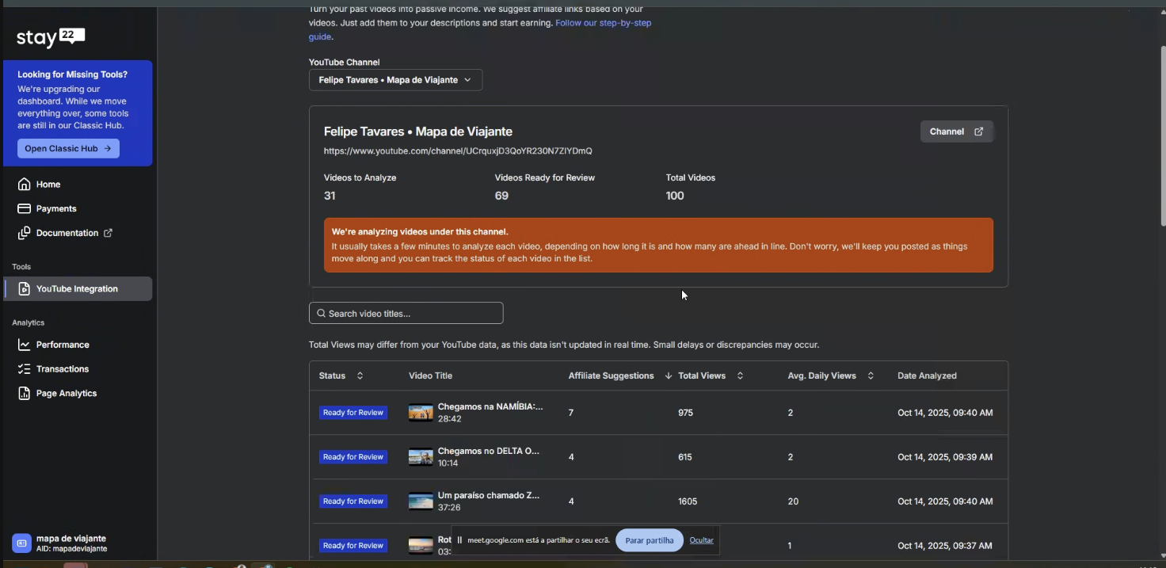Click the Channel external link button
Viewport: 1166px width, 568px height.
(956, 132)
